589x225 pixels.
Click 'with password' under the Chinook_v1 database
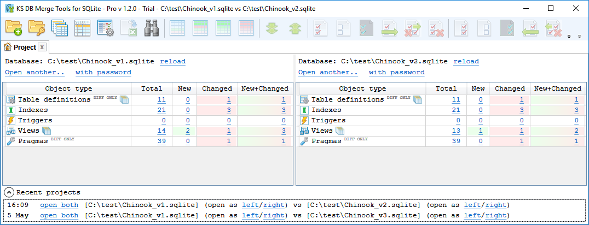pyautogui.click(x=103, y=73)
